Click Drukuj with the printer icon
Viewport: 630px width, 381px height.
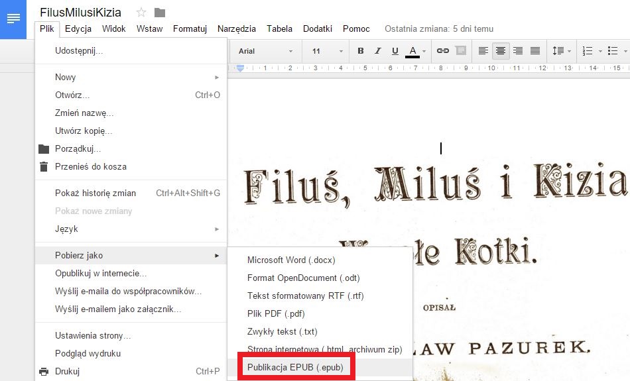(x=131, y=371)
